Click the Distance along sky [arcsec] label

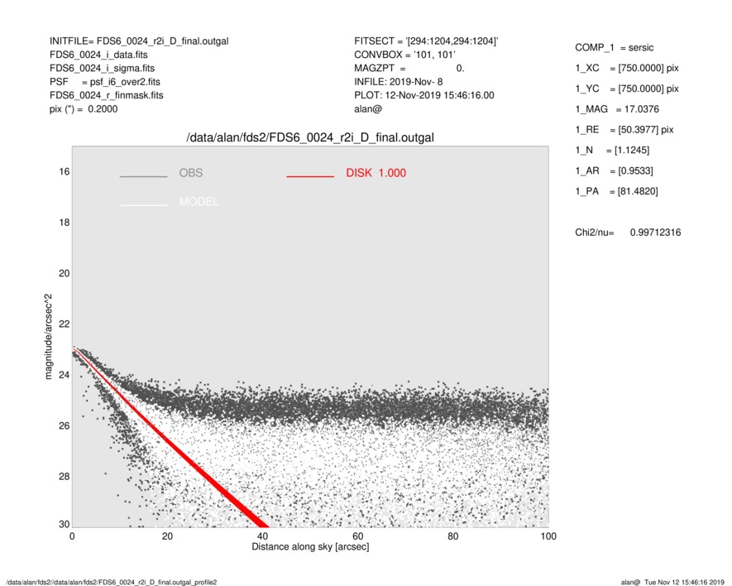click(310, 547)
